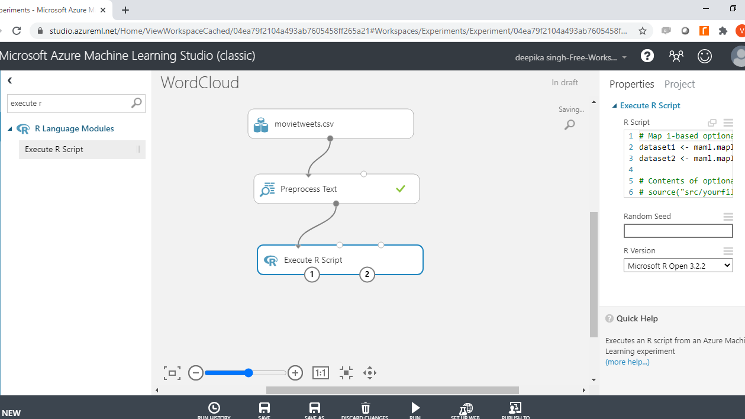Screen dimensions: 745x419
Task: Click output port 1 of Execute R Script
Action: [312, 274]
